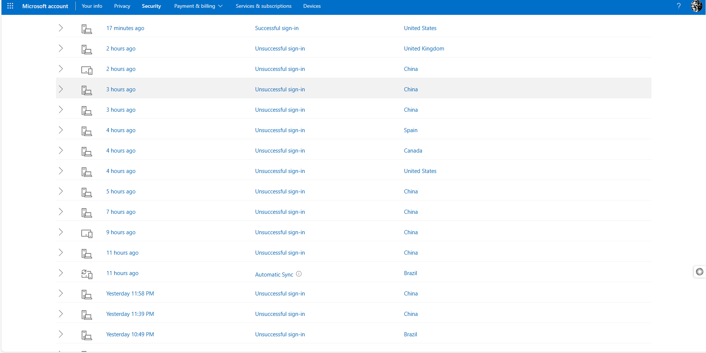Image resolution: width=706 pixels, height=353 pixels.
Task: Click device icon for 7 hours ago row
Action: coord(86,213)
